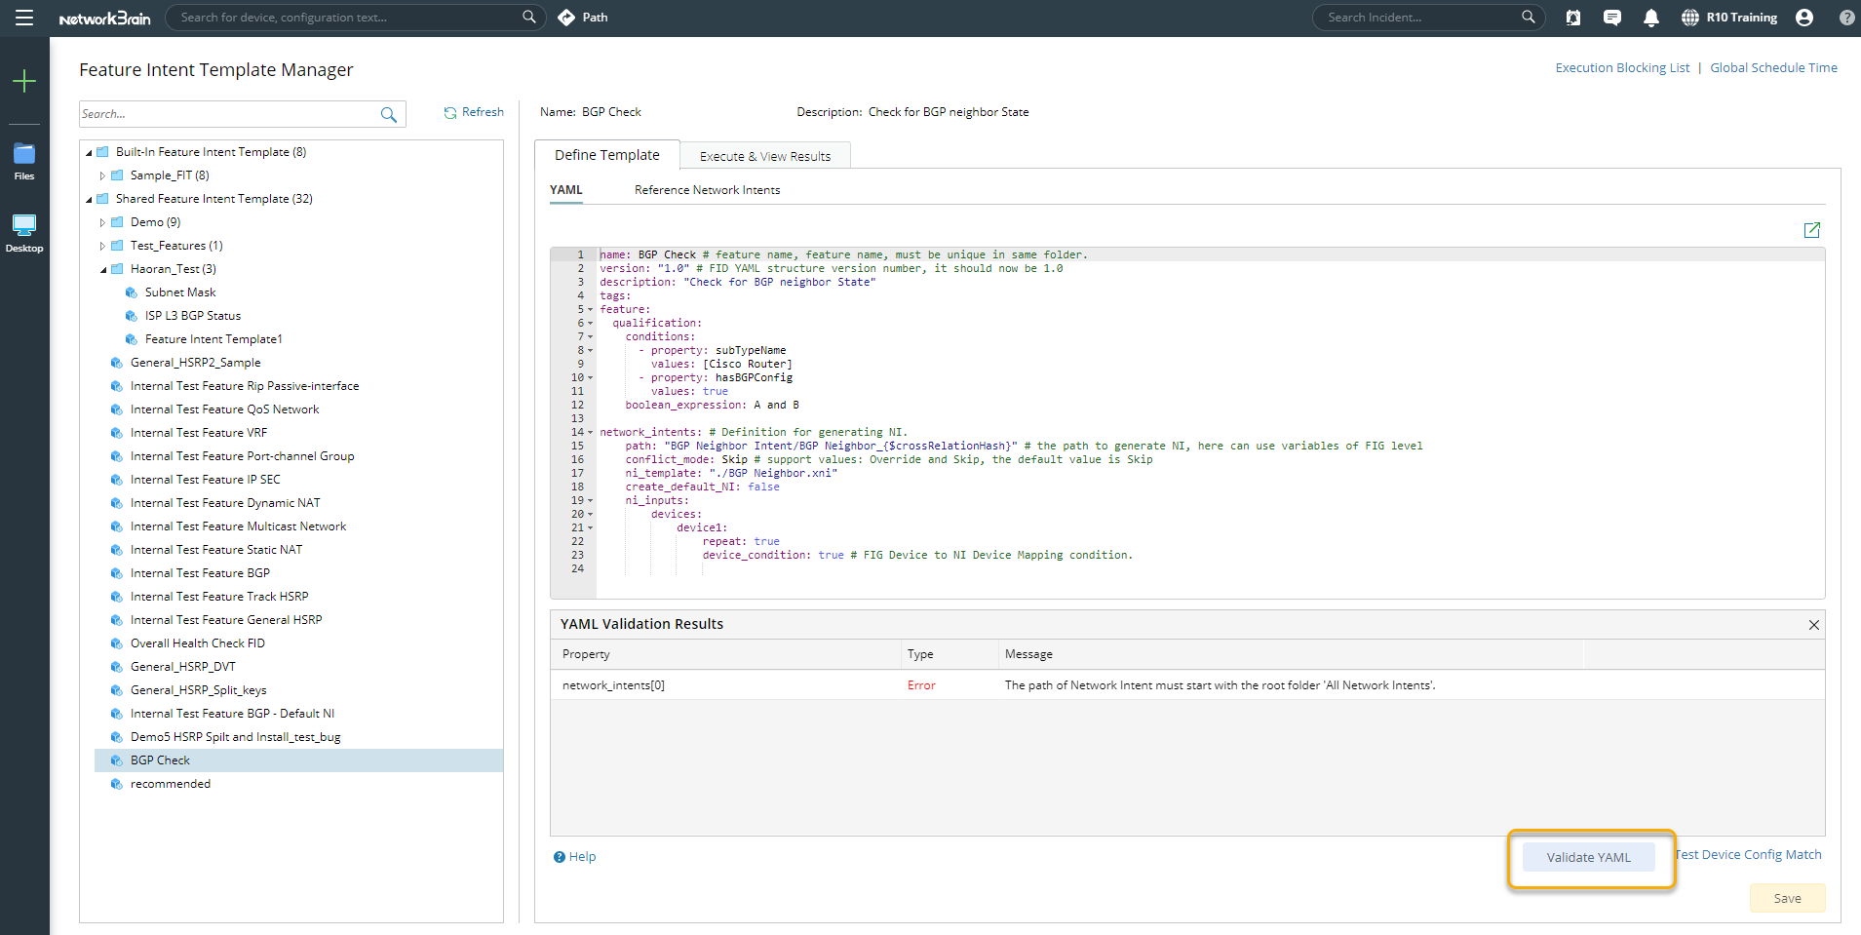The height and width of the screenshot is (935, 1861).
Task: Open the chat messages icon
Action: tap(1611, 18)
